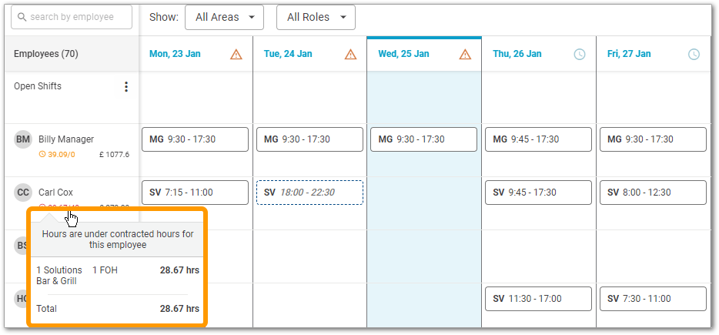719x335 pixels.
Task: Click the clock icon on Fri, 27 Jan
Action: tap(694, 54)
